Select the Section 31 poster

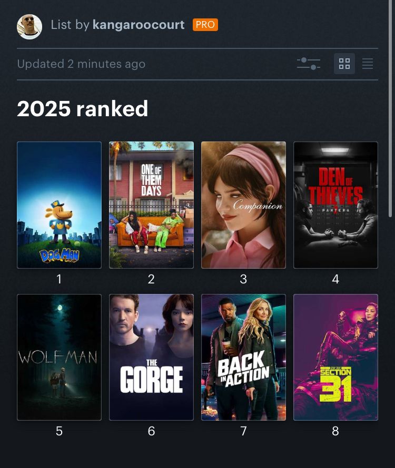pos(335,357)
